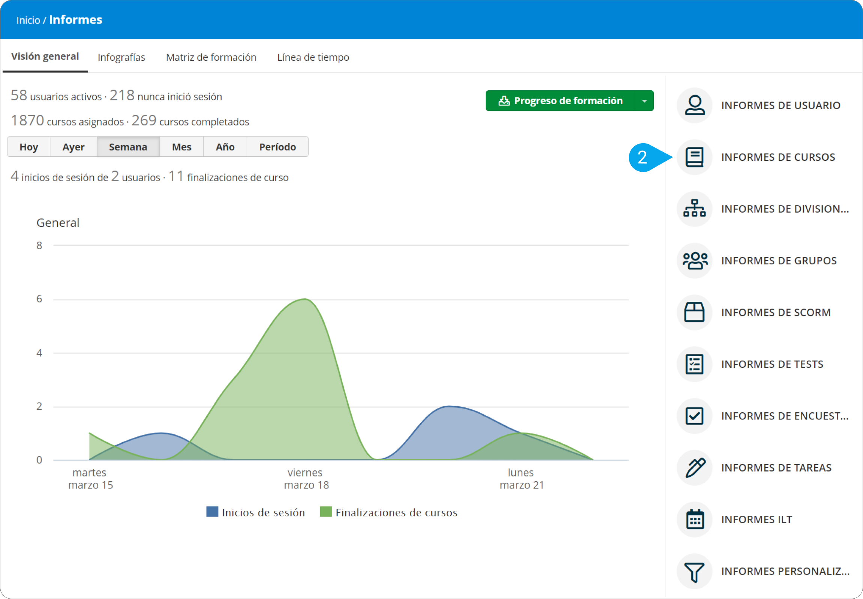Image resolution: width=863 pixels, height=599 pixels.
Task: Open the course reports book icon
Action: click(x=694, y=157)
